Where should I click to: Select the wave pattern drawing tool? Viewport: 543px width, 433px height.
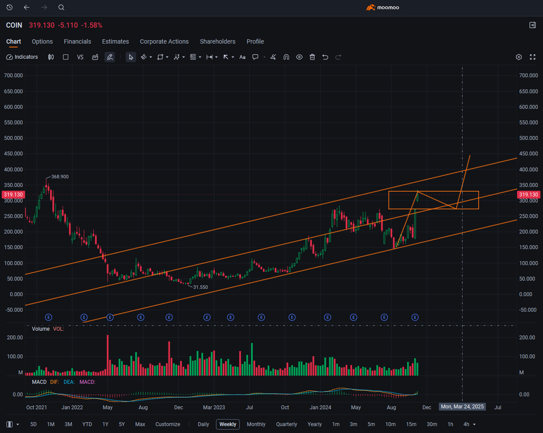tap(177, 57)
